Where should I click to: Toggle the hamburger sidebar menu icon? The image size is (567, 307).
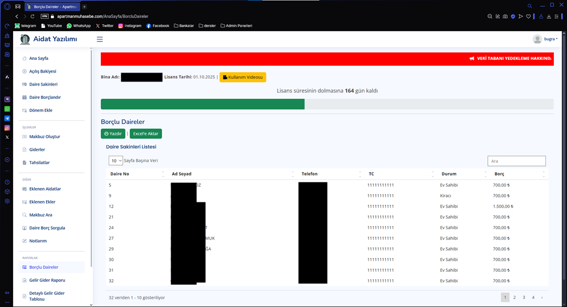(x=100, y=39)
